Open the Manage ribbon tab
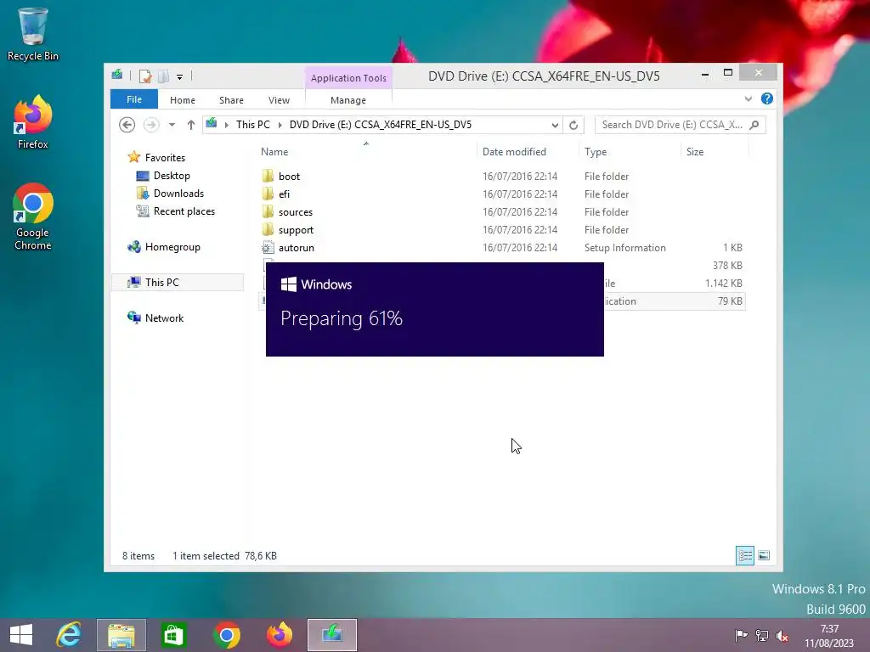 coord(348,100)
